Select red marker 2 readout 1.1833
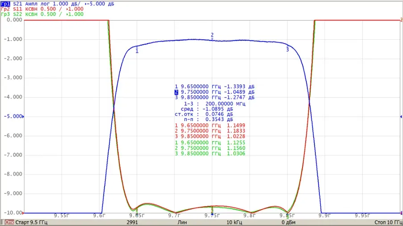 click(x=210, y=131)
